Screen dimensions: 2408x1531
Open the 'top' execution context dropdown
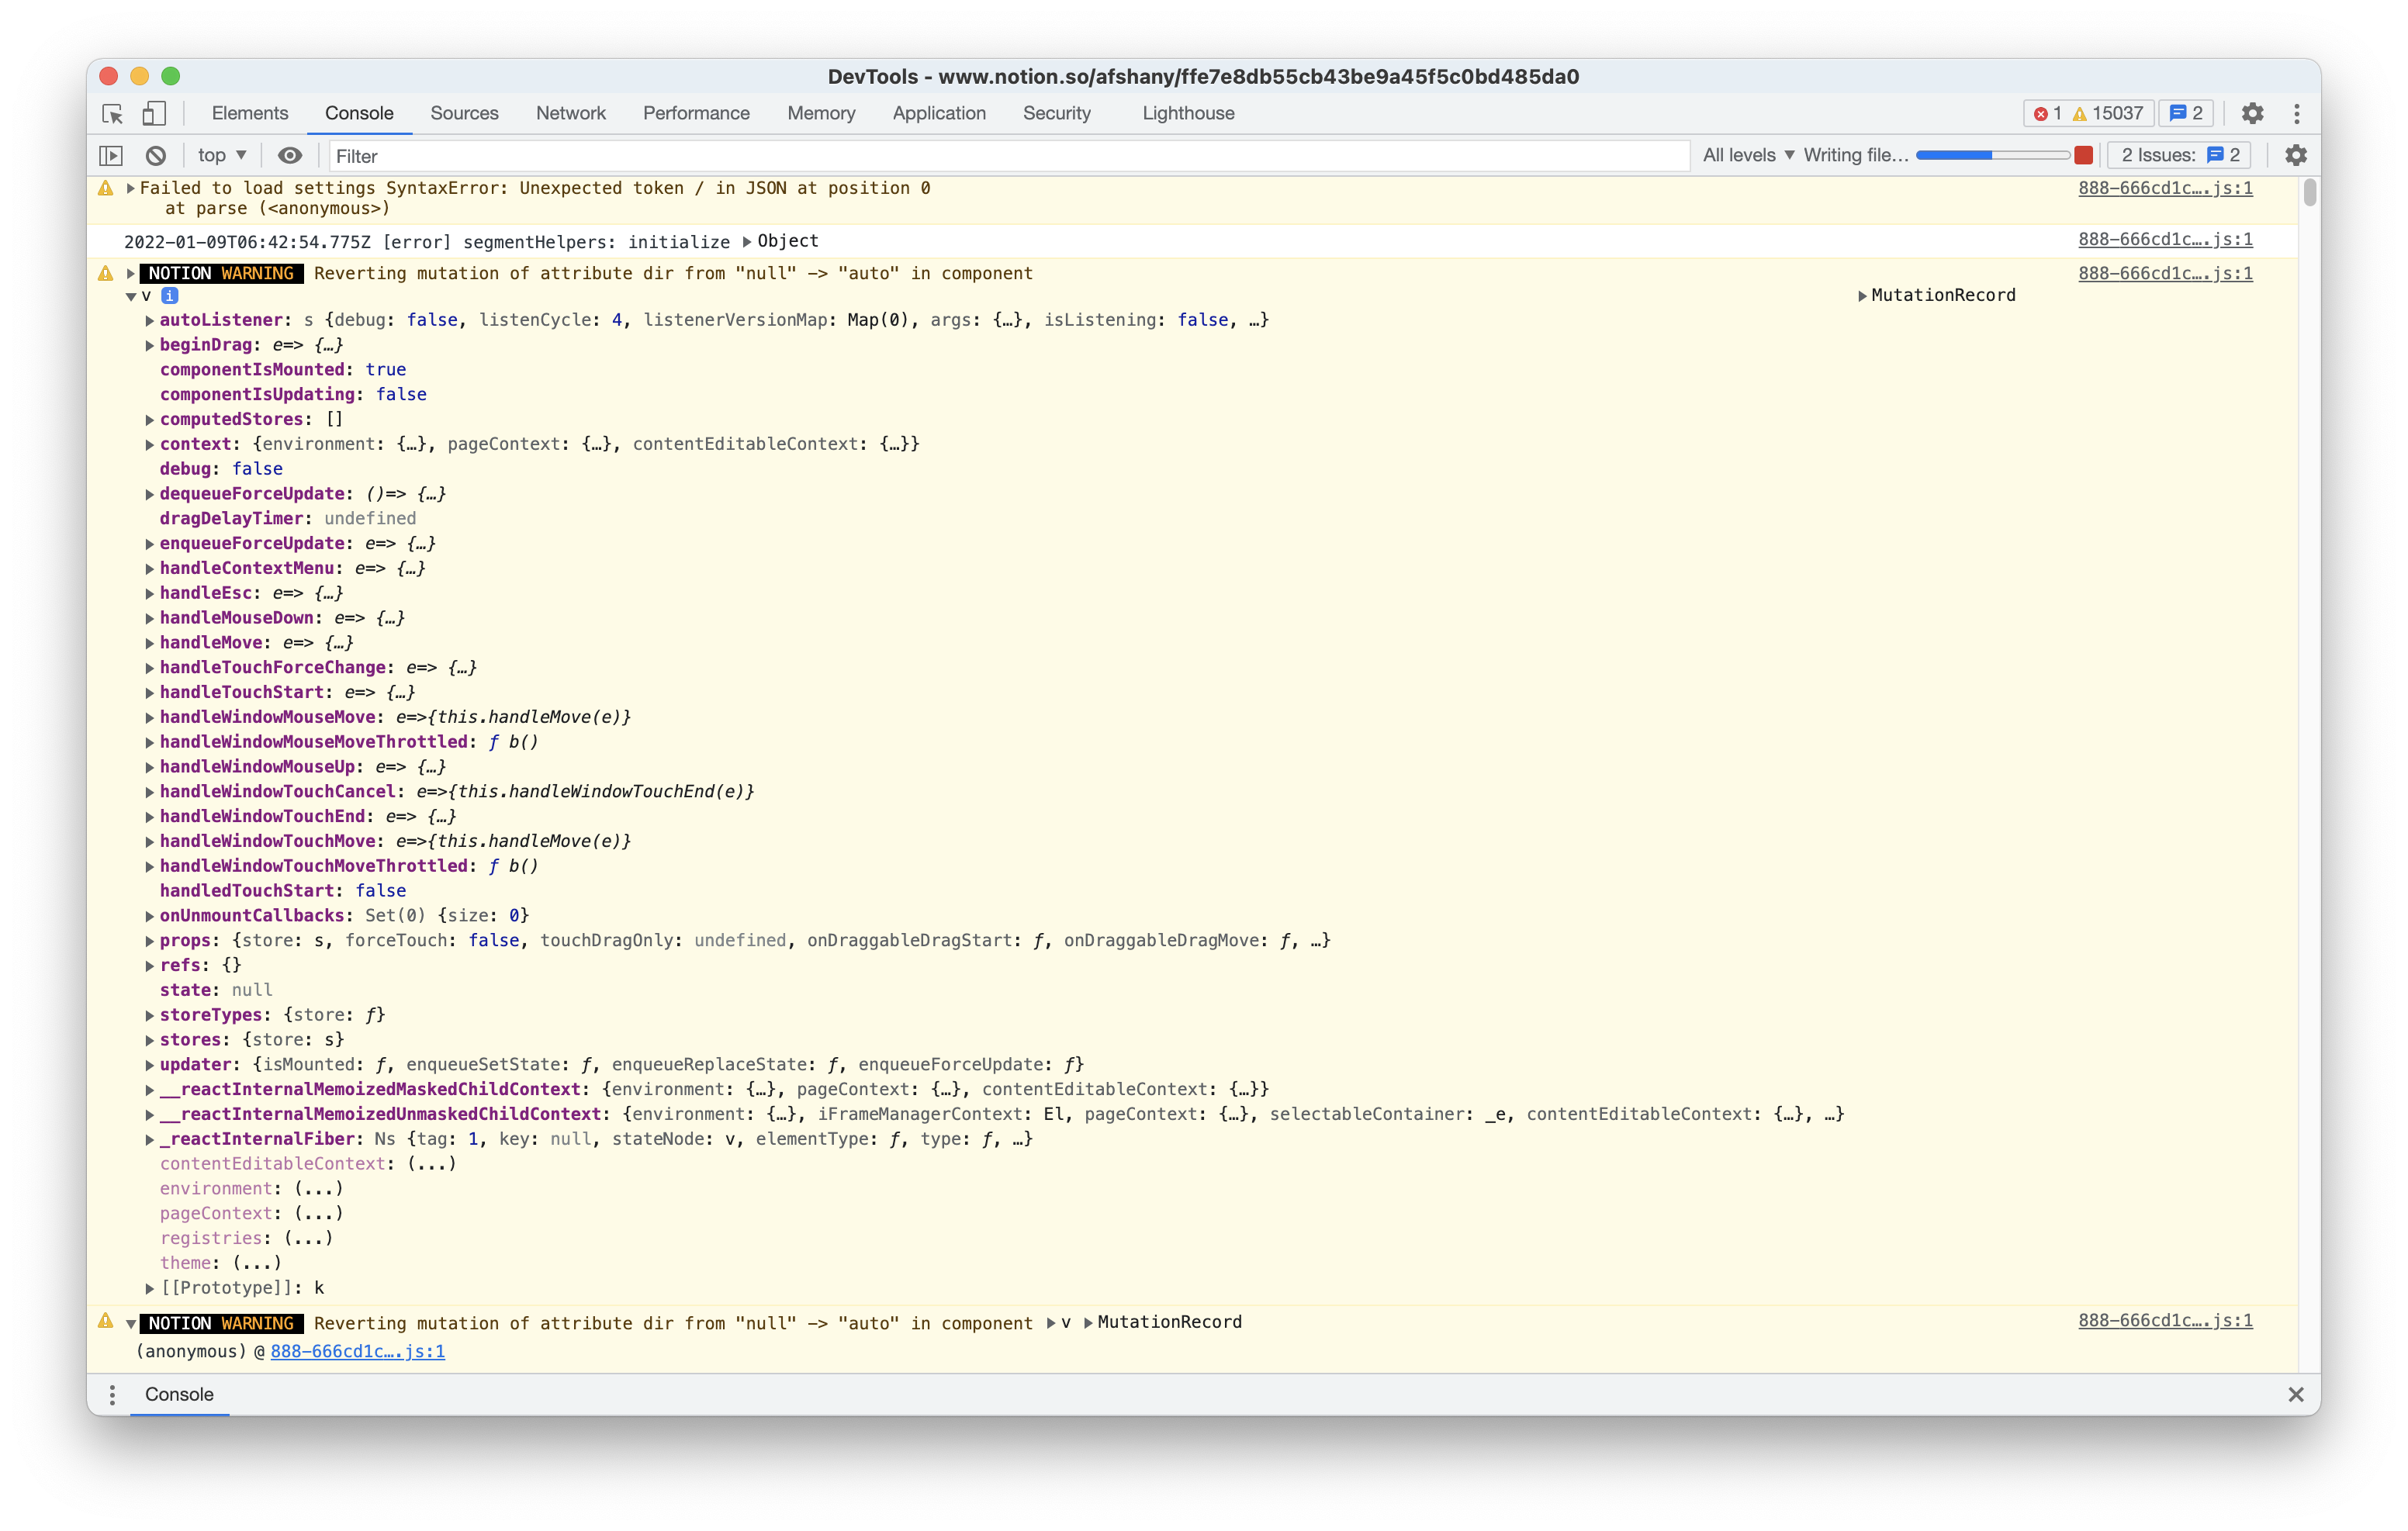220,155
